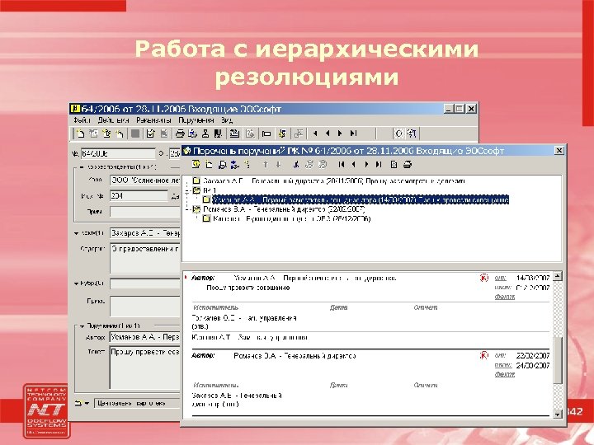
Task: Click Факт link in Романов resolution block
Action: tap(505, 374)
